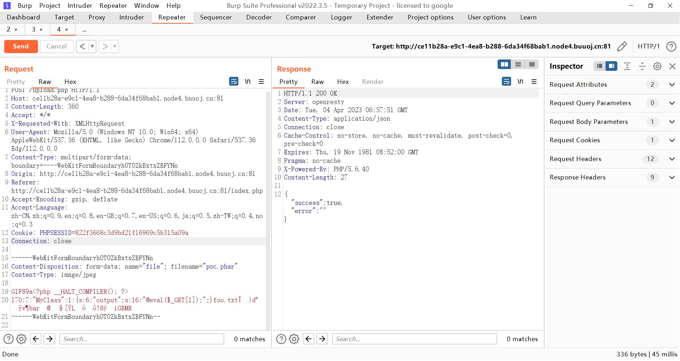Open the Window menu
The image size is (680, 361).
pos(147,6)
